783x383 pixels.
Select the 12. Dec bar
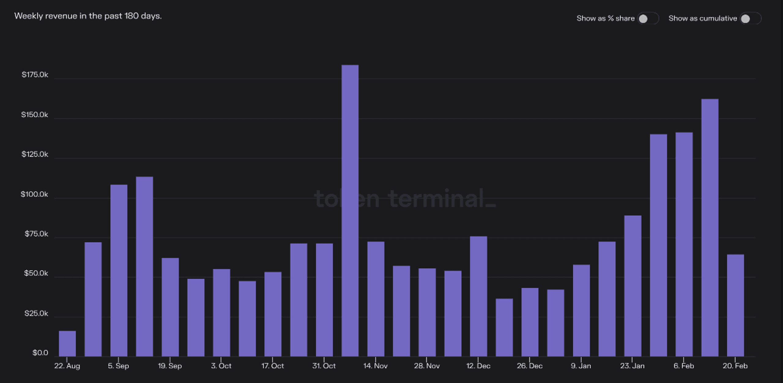(x=478, y=296)
